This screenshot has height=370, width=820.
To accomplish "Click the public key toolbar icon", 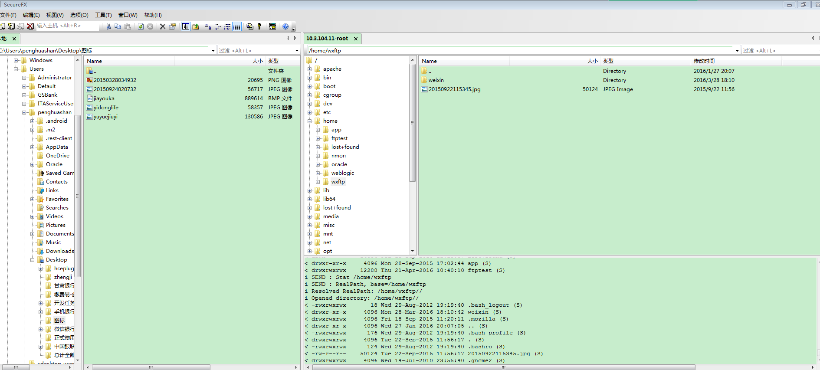I will (x=259, y=26).
